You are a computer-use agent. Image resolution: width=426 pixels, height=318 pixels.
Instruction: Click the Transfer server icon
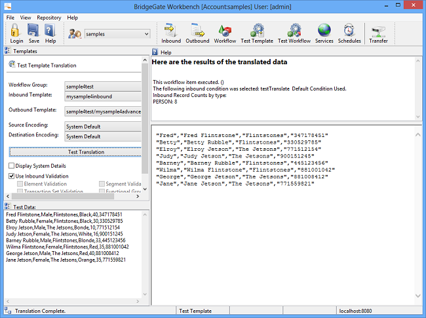click(378, 31)
